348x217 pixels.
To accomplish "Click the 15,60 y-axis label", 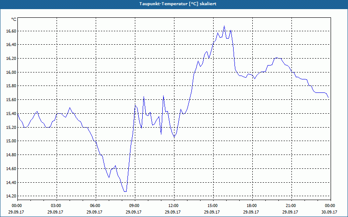I will tap(11, 100).
